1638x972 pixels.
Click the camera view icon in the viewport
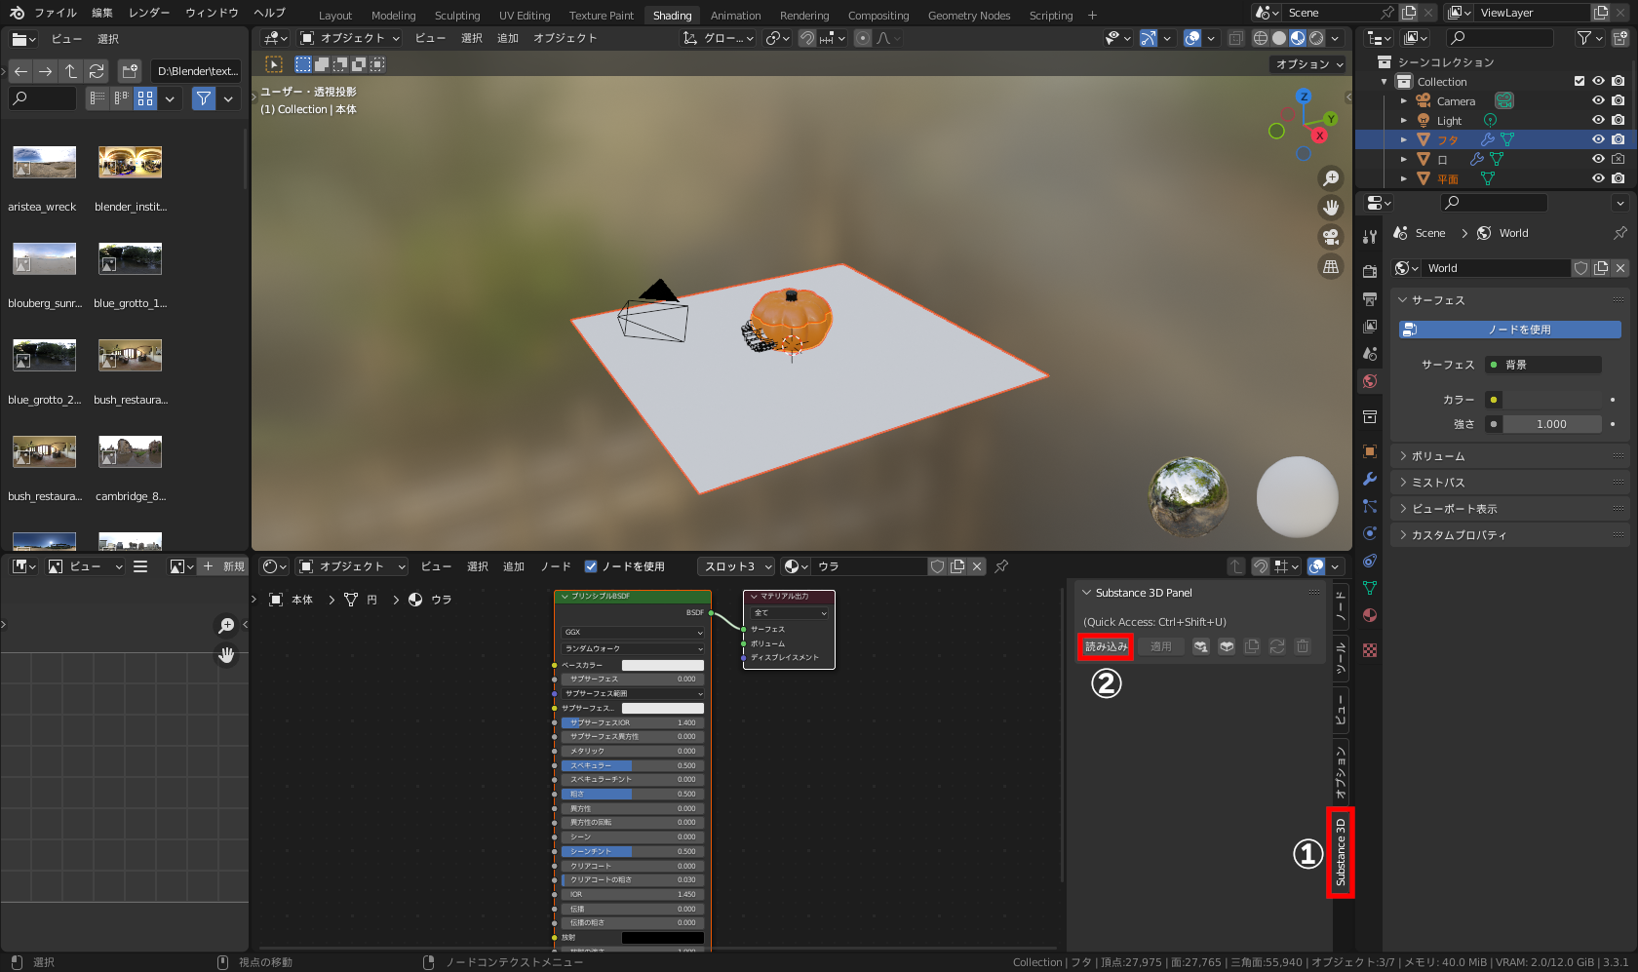point(1331,236)
